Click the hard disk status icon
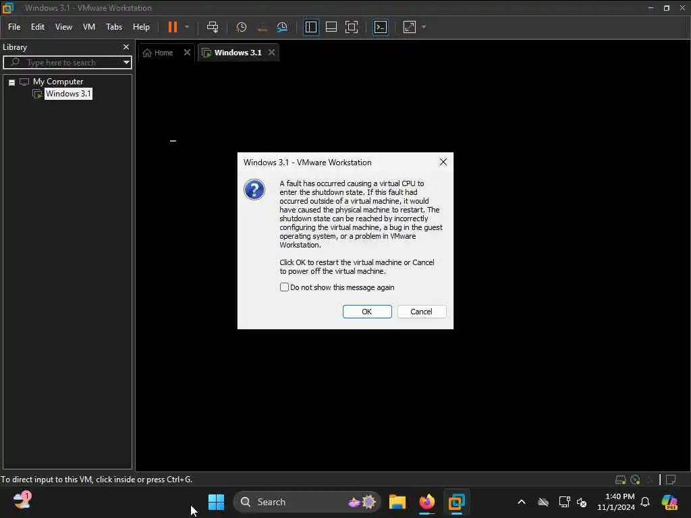Screen dimensions: 691x518 tap(620, 480)
